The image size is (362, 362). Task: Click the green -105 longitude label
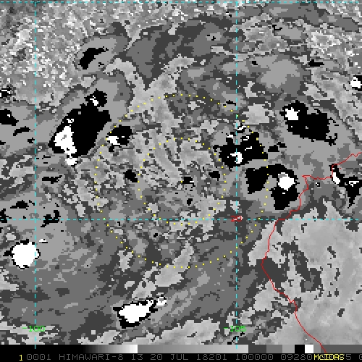(235, 329)
